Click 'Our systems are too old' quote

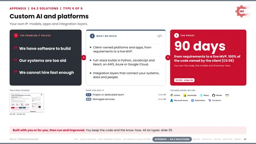click(43, 60)
